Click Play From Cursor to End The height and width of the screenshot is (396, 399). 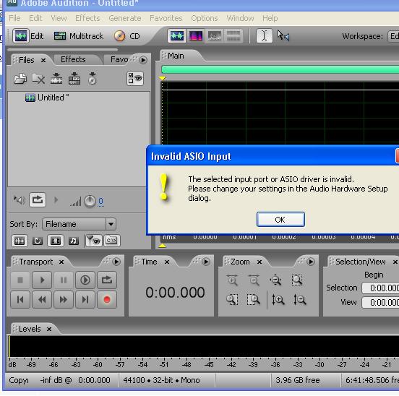click(x=85, y=280)
